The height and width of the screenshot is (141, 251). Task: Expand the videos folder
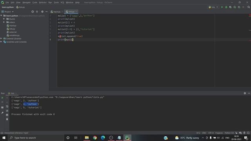point(4,22)
